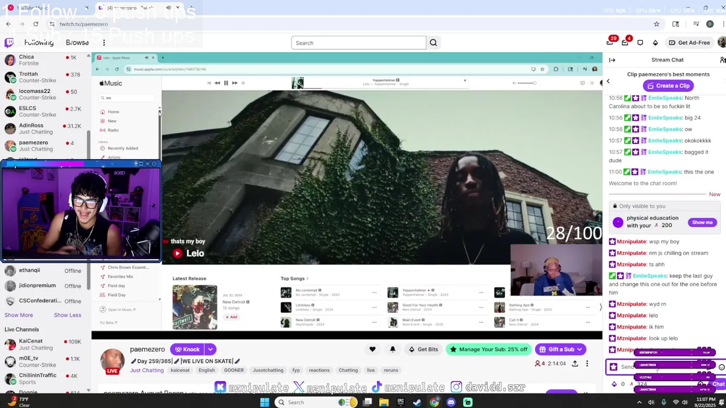This screenshot has height=408, width=726.
Task: Toggle the notification bell for paemezero
Action: pyautogui.click(x=392, y=349)
